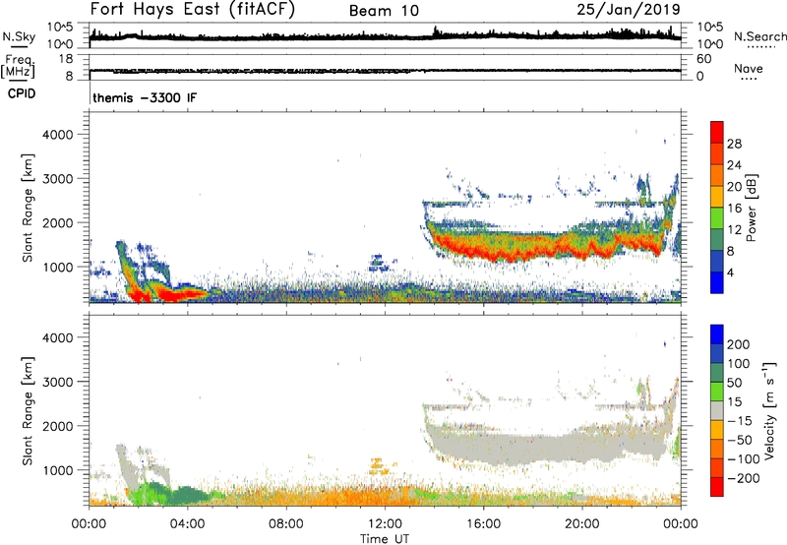This screenshot has width=787, height=545.
Task: Click the gray ground scatter band in the velocity plot
Action: tap(547, 444)
